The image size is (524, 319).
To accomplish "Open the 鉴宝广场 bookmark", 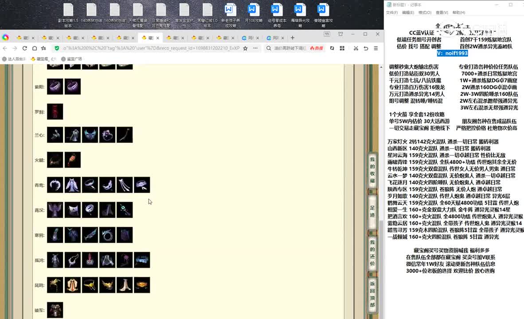I will 72,59.
